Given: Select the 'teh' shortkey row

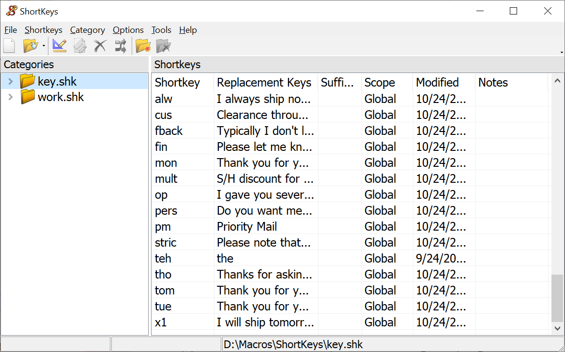Looking at the screenshot, I should pyautogui.click(x=163, y=259).
